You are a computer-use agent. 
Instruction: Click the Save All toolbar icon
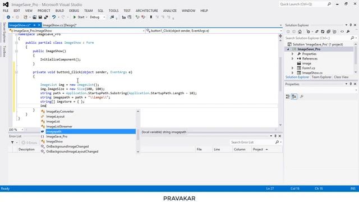coord(46,17)
